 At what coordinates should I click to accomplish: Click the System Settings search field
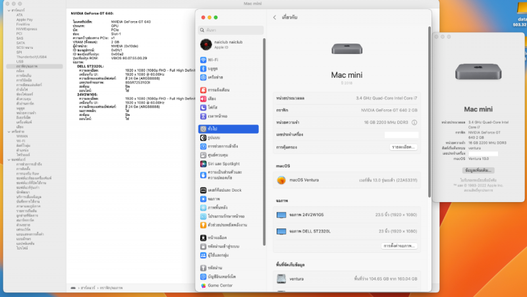pos(231,30)
